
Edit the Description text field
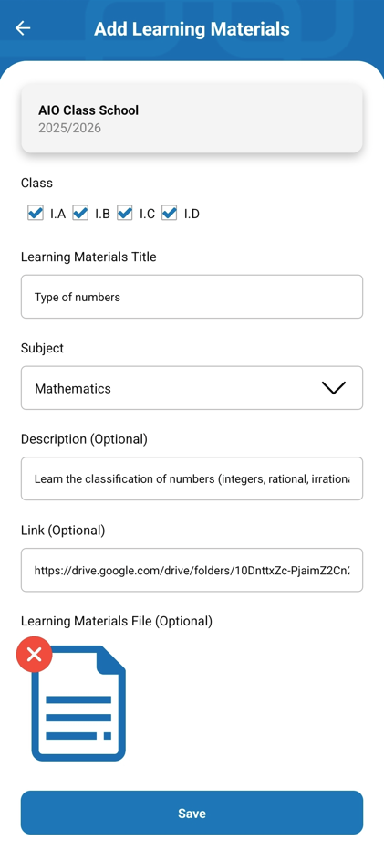[x=192, y=478]
